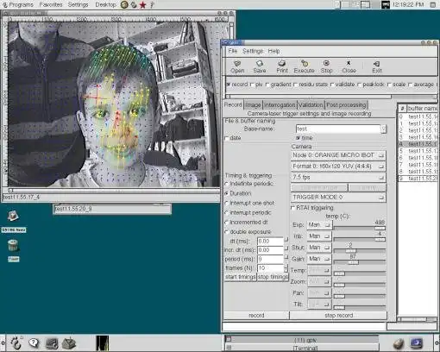This screenshot has height=352, width=440.
Task: Click the house-shaped panel launcher
Action: click(x=69, y=343)
